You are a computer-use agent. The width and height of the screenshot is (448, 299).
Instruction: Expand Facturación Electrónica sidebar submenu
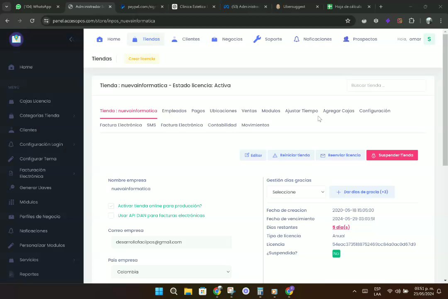[x=74, y=174]
